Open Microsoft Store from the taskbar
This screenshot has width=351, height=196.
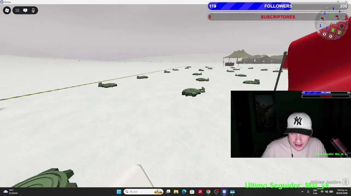[x=192, y=192]
